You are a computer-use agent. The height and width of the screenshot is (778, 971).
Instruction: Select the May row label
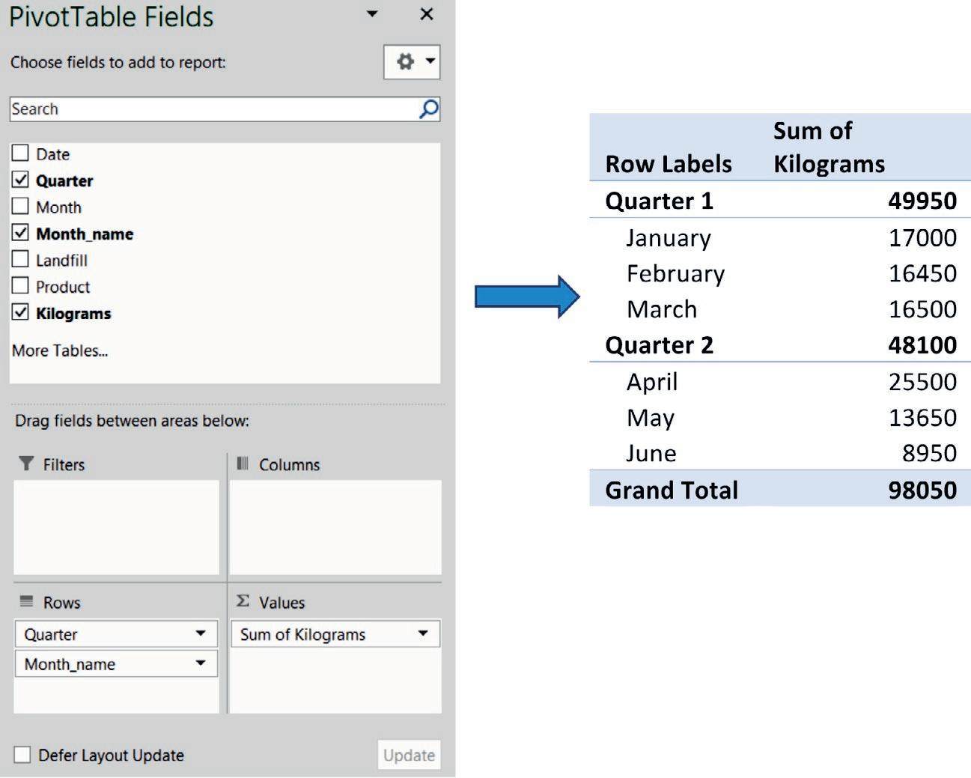pos(651,418)
